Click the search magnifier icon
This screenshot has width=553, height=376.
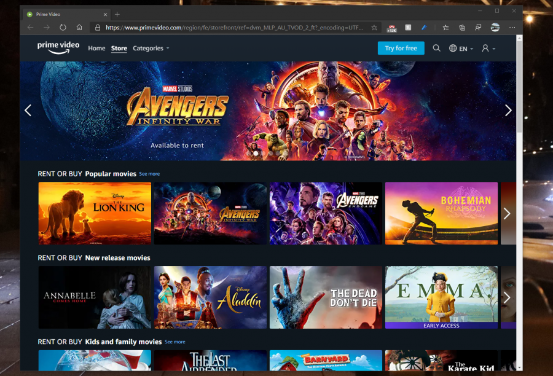[436, 48]
